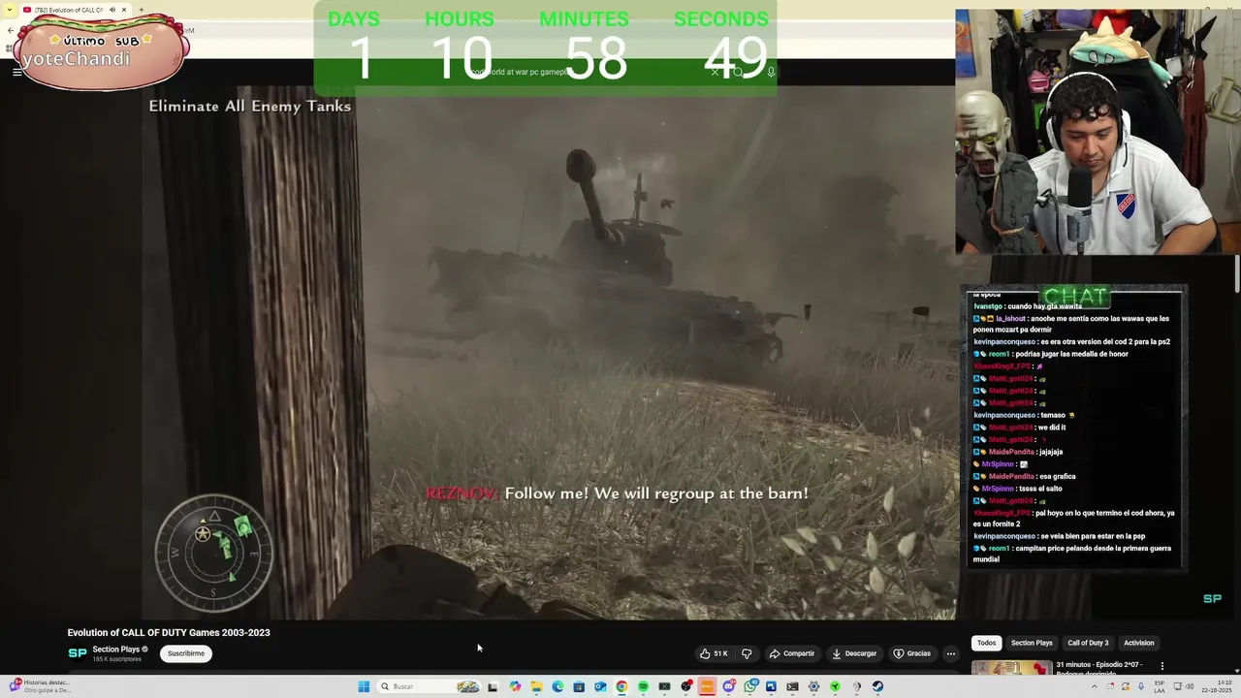This screenshot has height=698, width=1241.
Task: Open the taskbar news widget Historias destac...
Action: coord(41,686)
